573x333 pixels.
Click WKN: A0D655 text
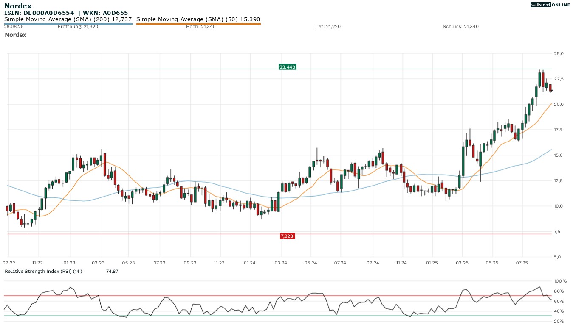pos(105,13)
